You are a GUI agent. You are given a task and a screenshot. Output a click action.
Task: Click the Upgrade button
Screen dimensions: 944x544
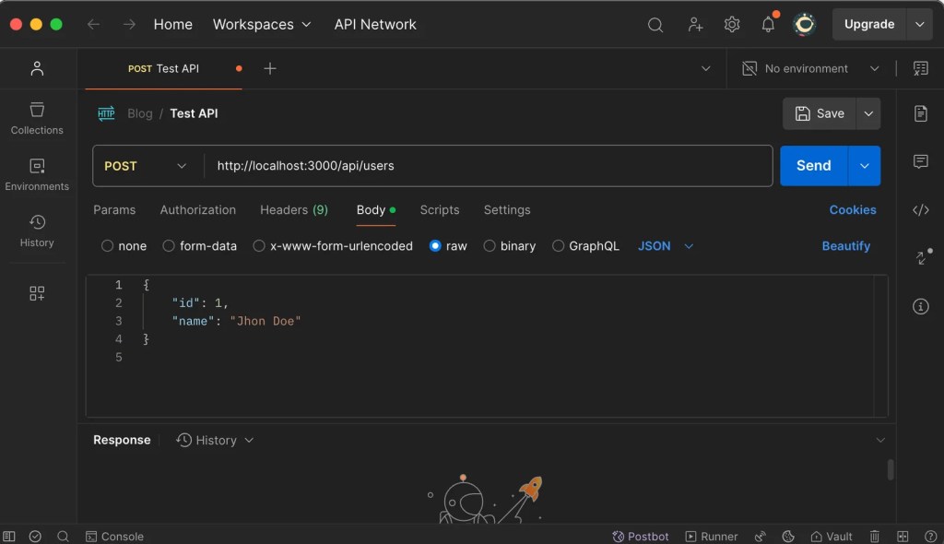pos(869,25)
